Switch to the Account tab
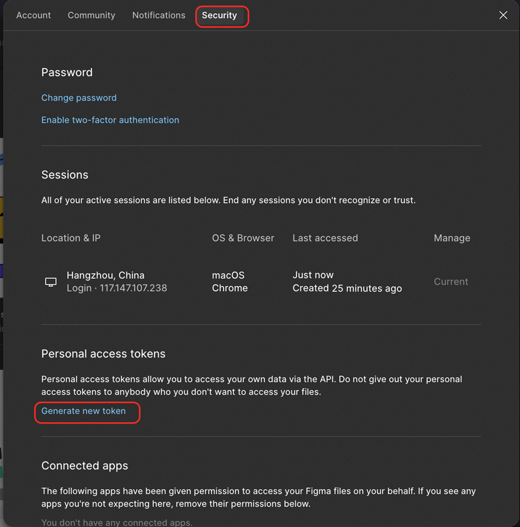This screenshot has width=520, height=527. (34, 15)
